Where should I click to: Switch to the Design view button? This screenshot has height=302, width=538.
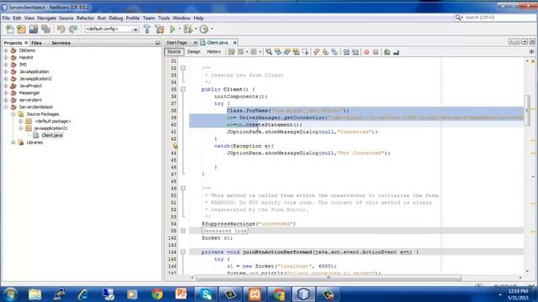193,52
